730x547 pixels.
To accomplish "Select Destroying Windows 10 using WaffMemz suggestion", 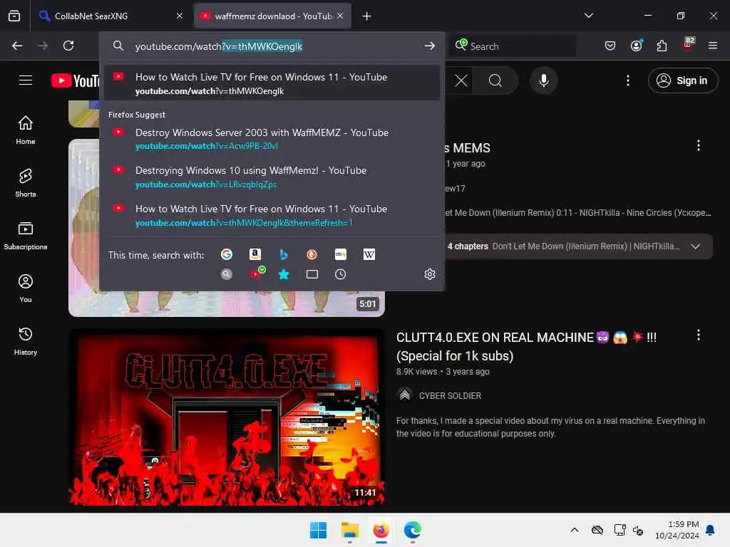I will [272, 177].
